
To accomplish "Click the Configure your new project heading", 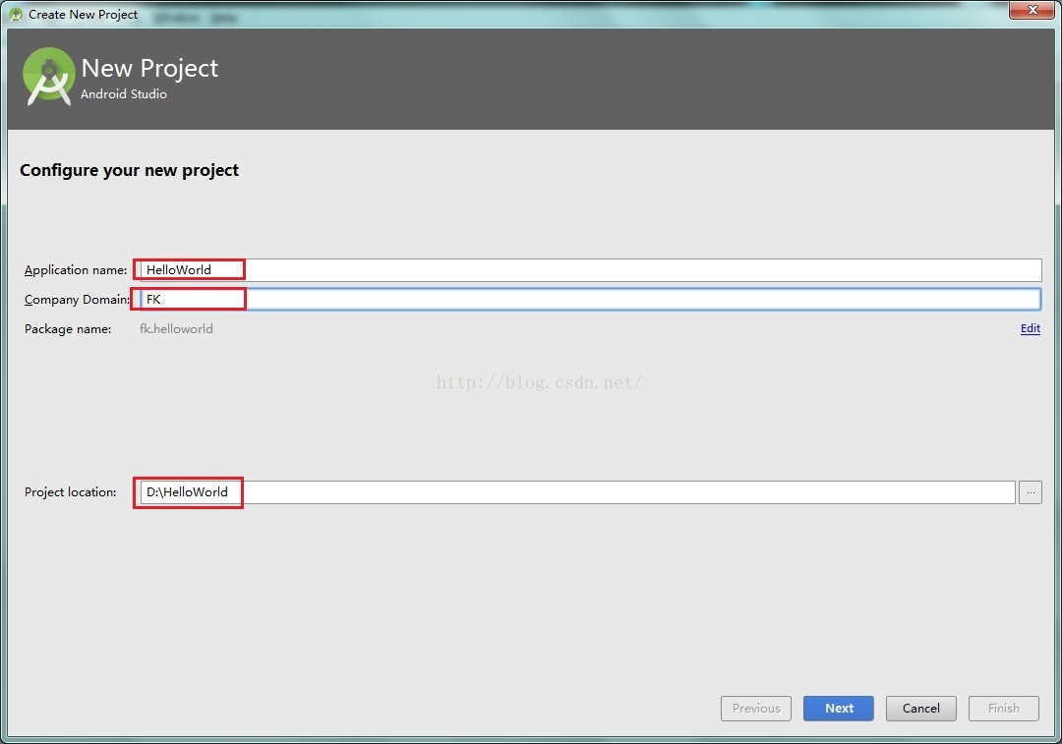I will 130,171.
